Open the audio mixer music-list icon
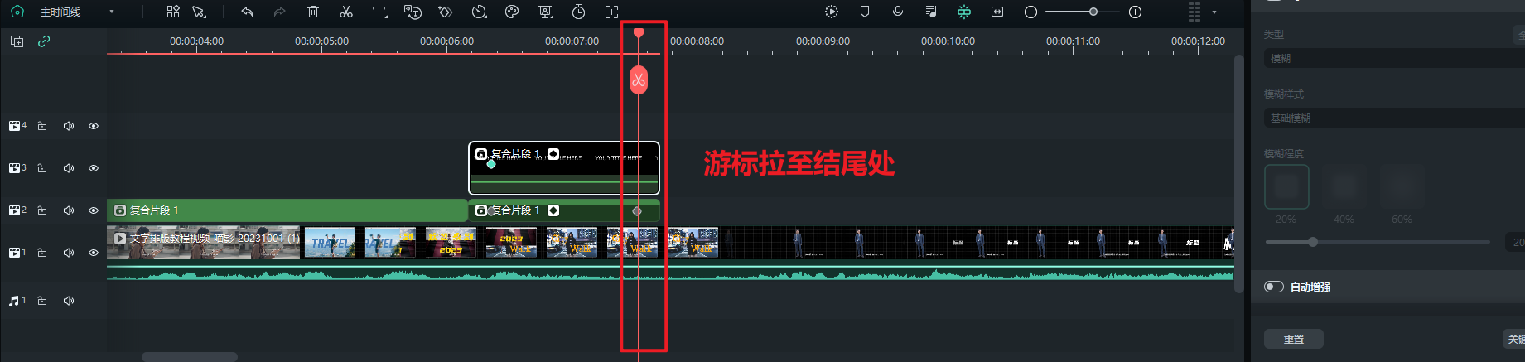The image size is (1525, 362). (931, 12)
